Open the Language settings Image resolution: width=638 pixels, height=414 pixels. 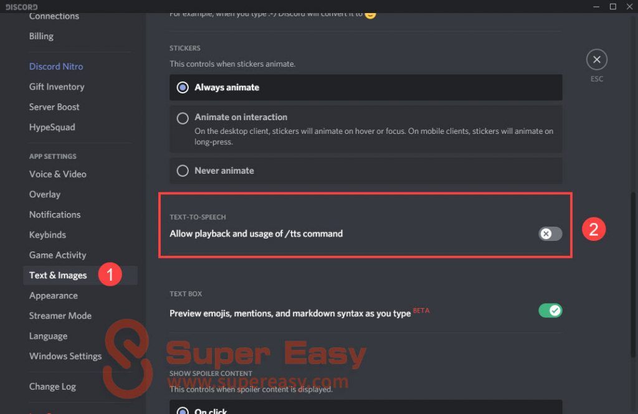coord(48,336)
